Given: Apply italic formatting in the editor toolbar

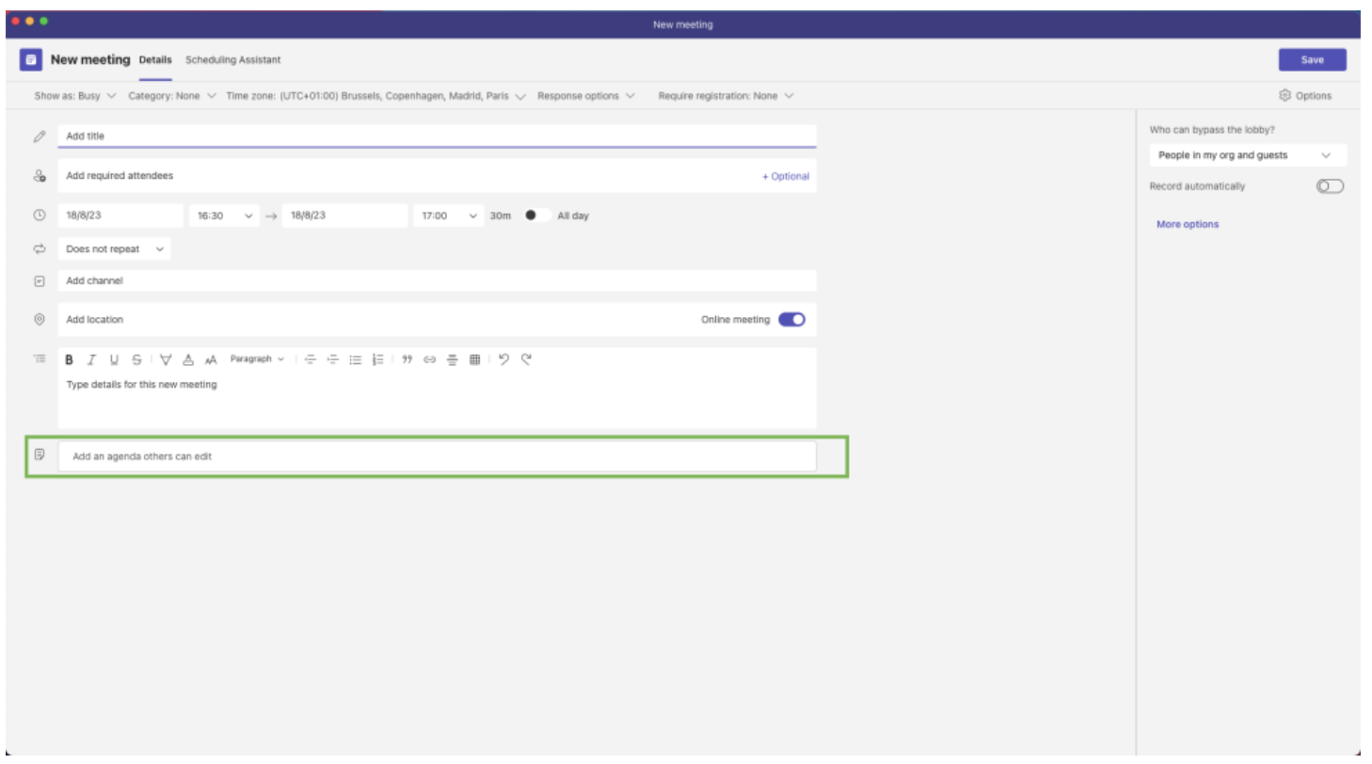Looking at the screenshot, I should click(91, 359).
